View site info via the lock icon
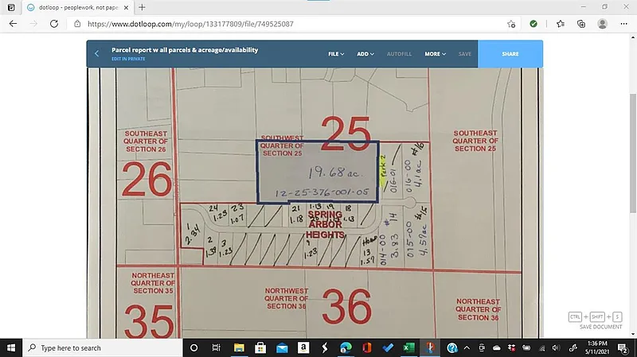The height and width of the screenshot is (357, 637). coord(77,24)
